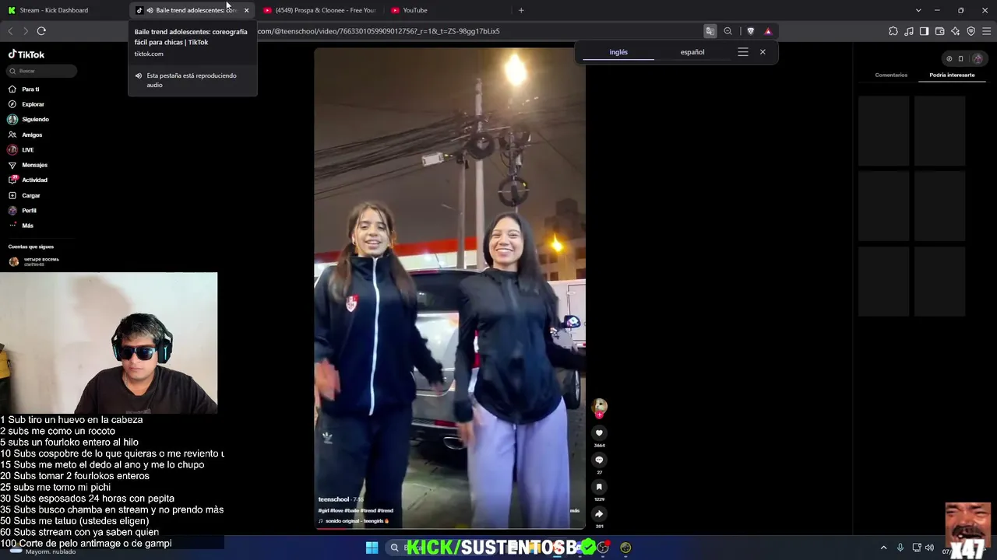This screenshot has width=997, height=560.
Task: Go forward to the next page
Action: point(26,31)
